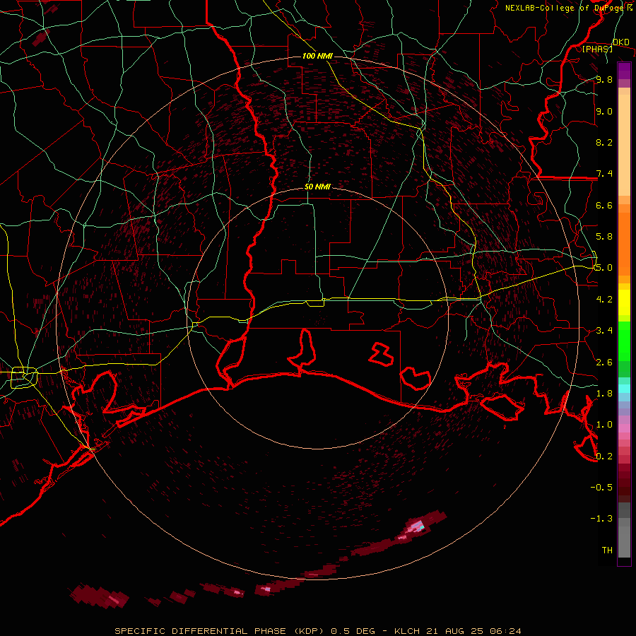Image resolution: width=636 pixels, height=636 pixels.
Task: Click the bright green segment of the color bar
Action: (x=624, y=341)
